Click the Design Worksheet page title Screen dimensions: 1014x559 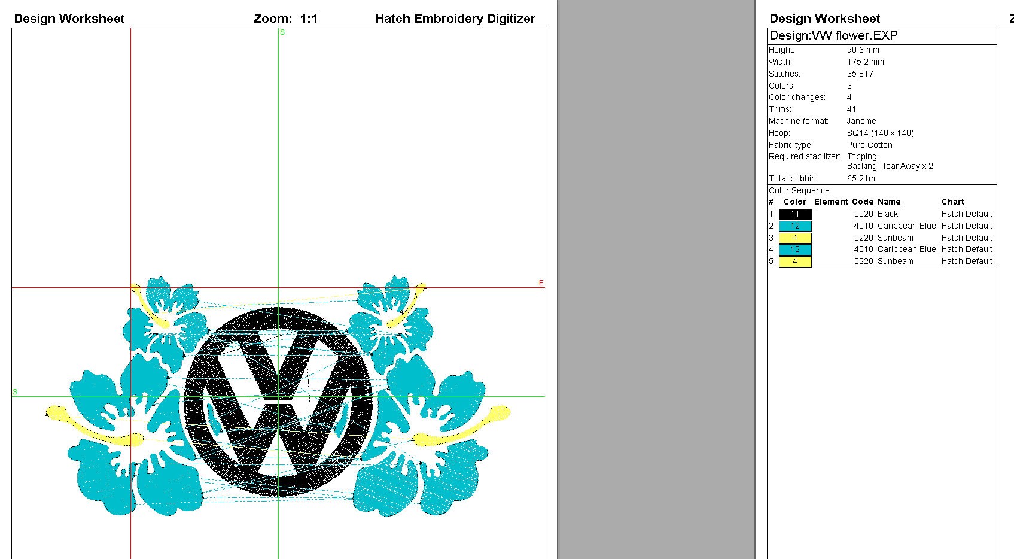click(69, 18)
